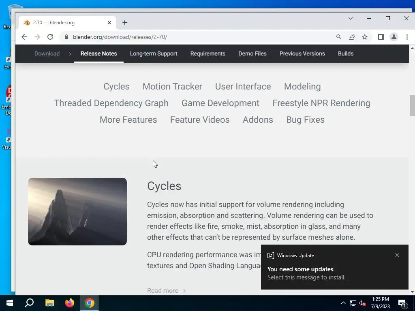Click the Chrome taskbar icon
Image resolution: width=415 pixels, height=311 pixels.
point(90,303)
